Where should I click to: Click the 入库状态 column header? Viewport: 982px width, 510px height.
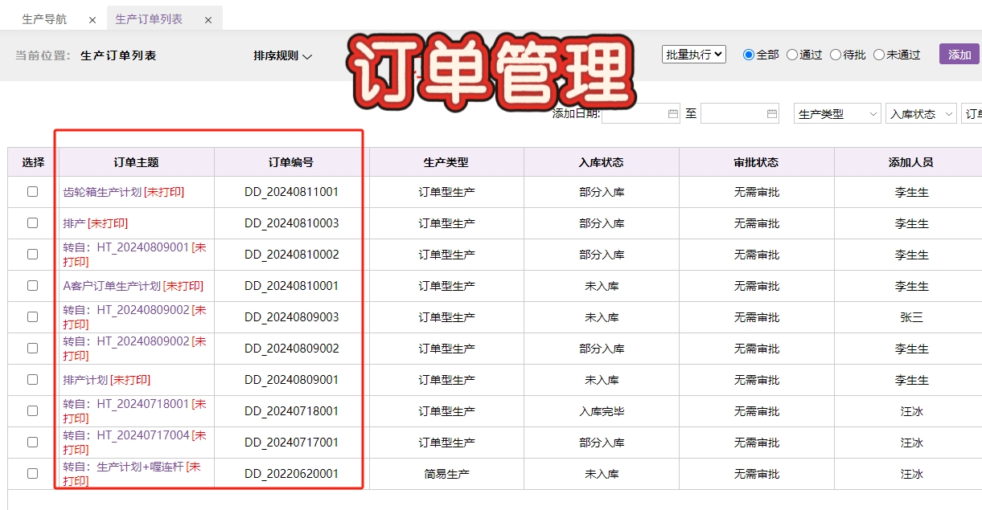coord(602,162)
